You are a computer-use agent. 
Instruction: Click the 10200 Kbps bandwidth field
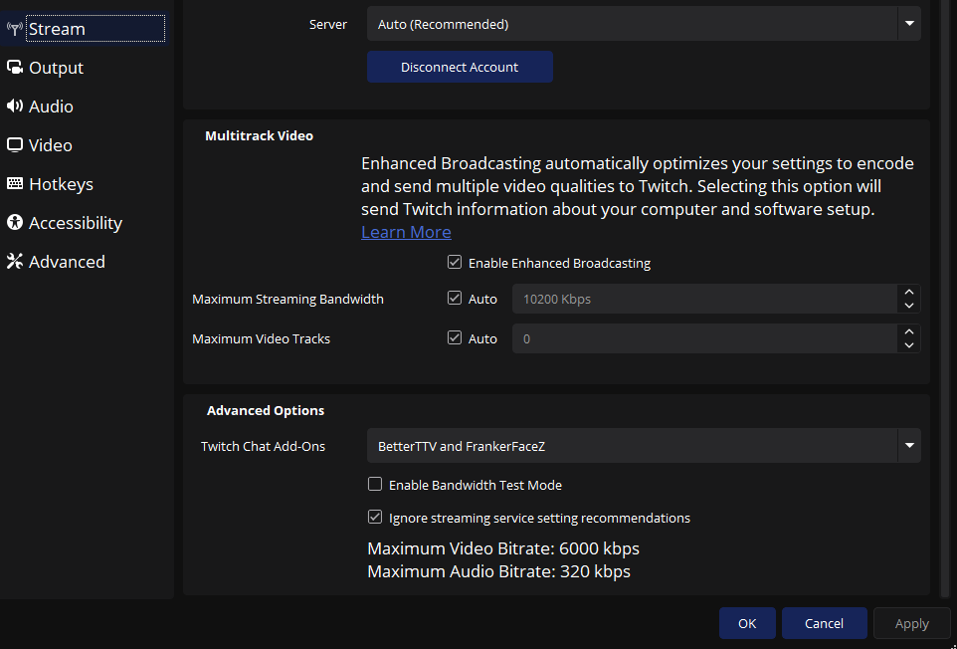point(704,300)
